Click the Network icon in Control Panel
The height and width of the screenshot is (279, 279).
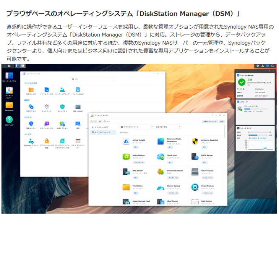tap(46, 107)
